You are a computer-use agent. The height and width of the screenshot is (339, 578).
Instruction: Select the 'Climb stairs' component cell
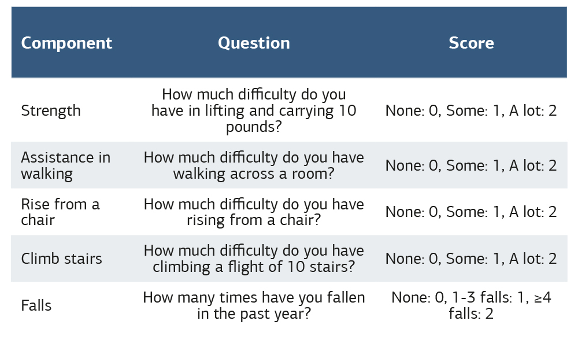[x=61, y=259]
